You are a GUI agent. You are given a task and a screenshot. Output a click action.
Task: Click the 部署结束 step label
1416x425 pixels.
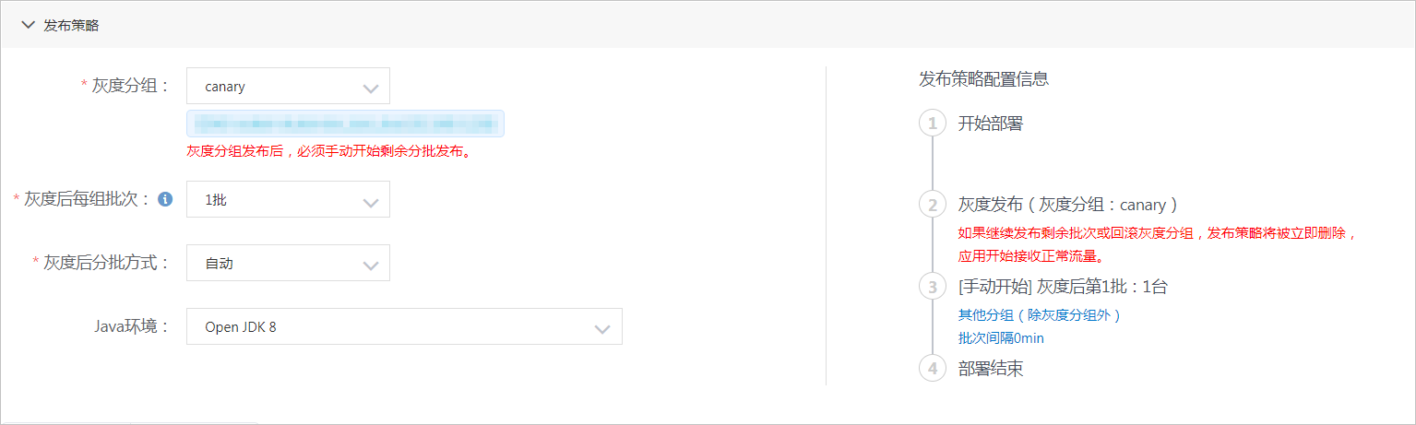click(x=991, y=369)
